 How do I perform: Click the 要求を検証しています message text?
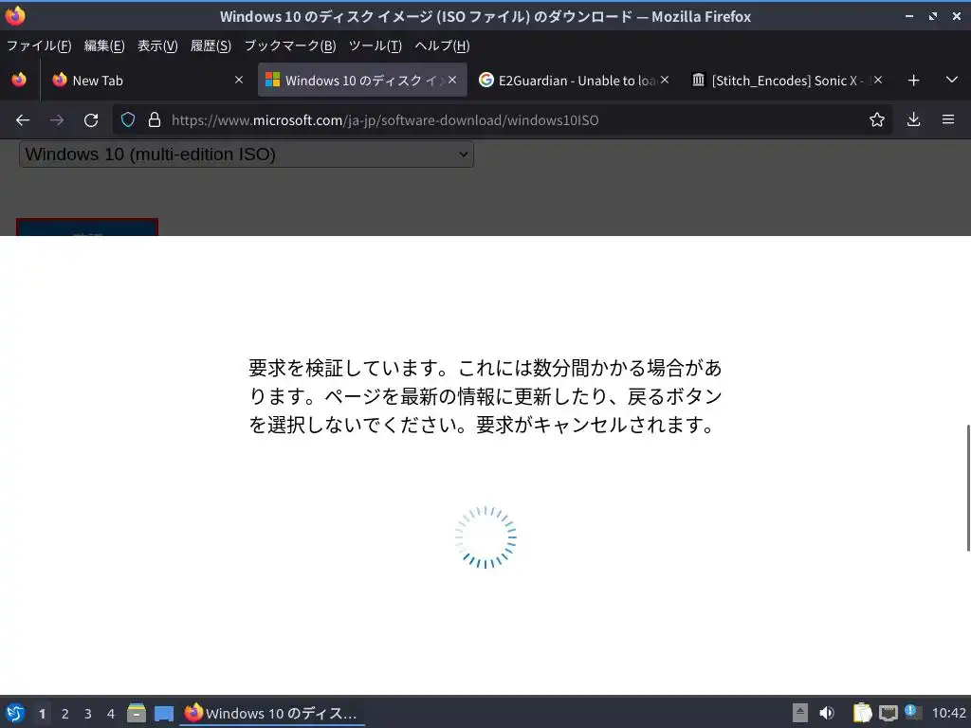tap(485, 396)
